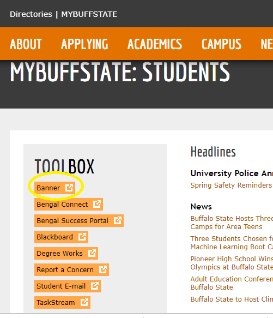Launch Bengal Success Portal
The height and width of the screenshot is (318, 273).
tap(79, 221)
